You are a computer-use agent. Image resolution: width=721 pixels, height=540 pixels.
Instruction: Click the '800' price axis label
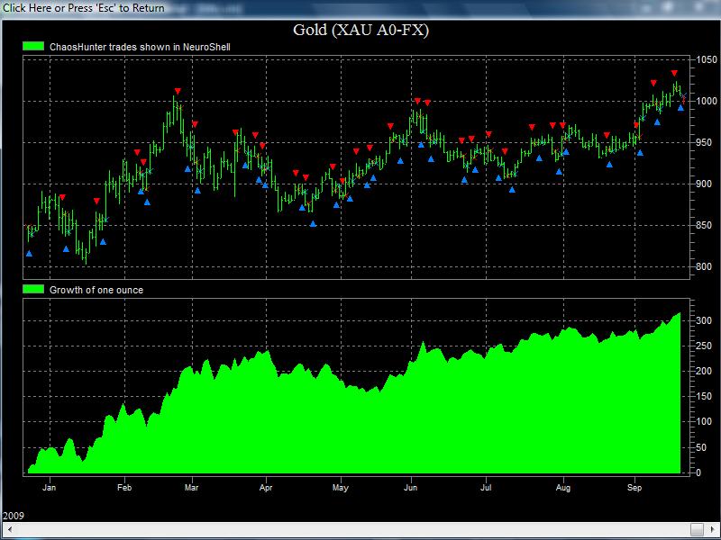pos(704,266)
